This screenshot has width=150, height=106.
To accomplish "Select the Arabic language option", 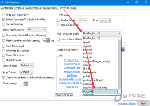I will (x=100, y=42).
